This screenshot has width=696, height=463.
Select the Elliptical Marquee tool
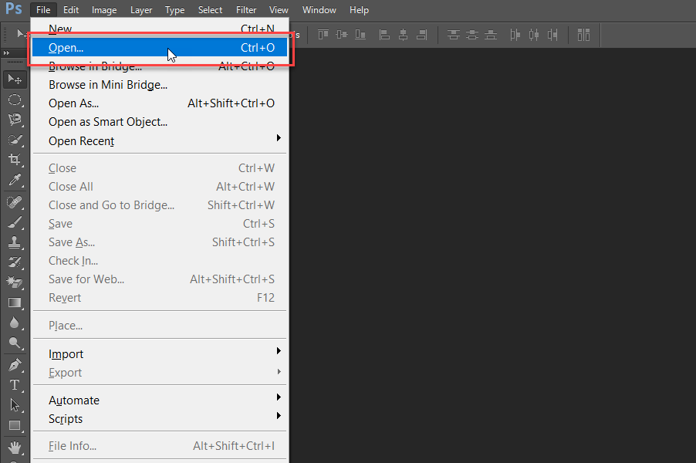[15, 100]
